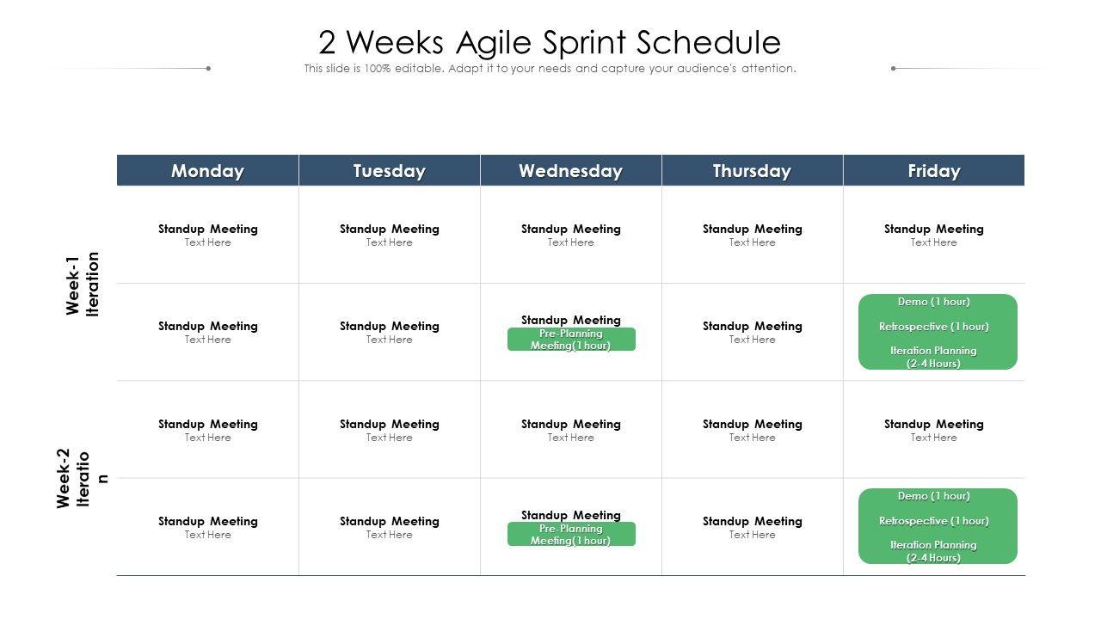Select the Tuesday column header

coord(389,171)
